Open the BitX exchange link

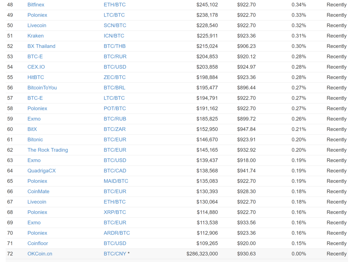point(32,129)
